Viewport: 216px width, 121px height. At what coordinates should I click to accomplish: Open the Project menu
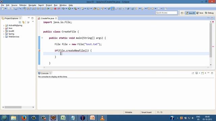pos(49,5)
